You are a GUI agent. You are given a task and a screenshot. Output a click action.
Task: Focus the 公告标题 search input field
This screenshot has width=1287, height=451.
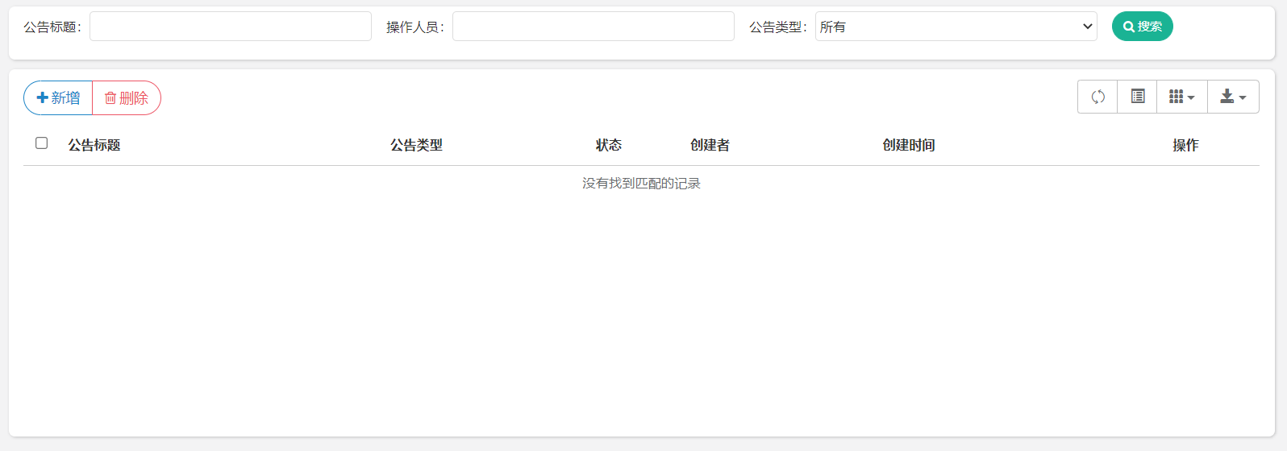(231, 27)
